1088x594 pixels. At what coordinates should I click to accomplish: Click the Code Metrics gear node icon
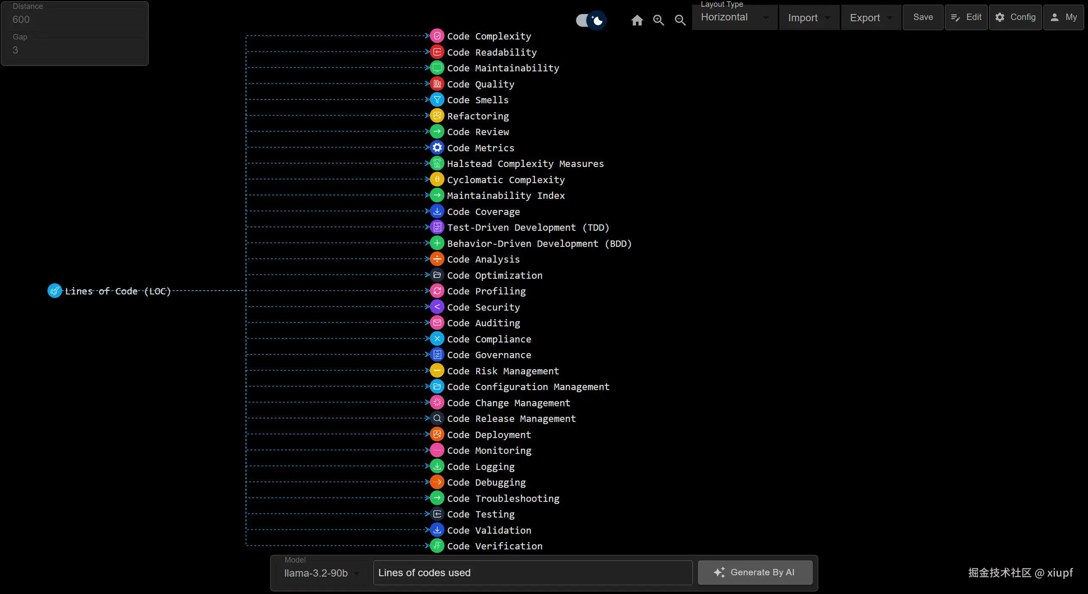pos(437,147)
